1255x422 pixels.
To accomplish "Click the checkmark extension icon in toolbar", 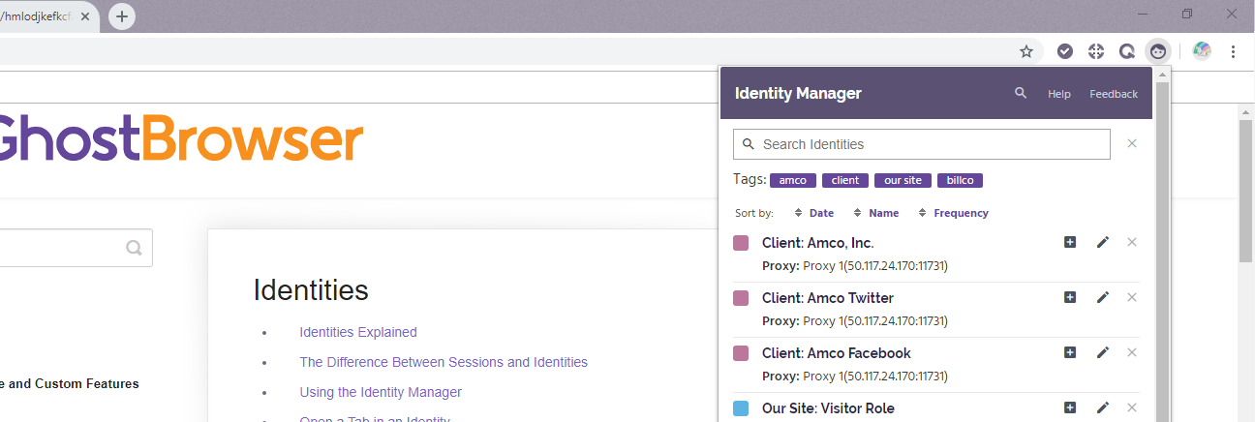I will click(x=1065, y=51).
